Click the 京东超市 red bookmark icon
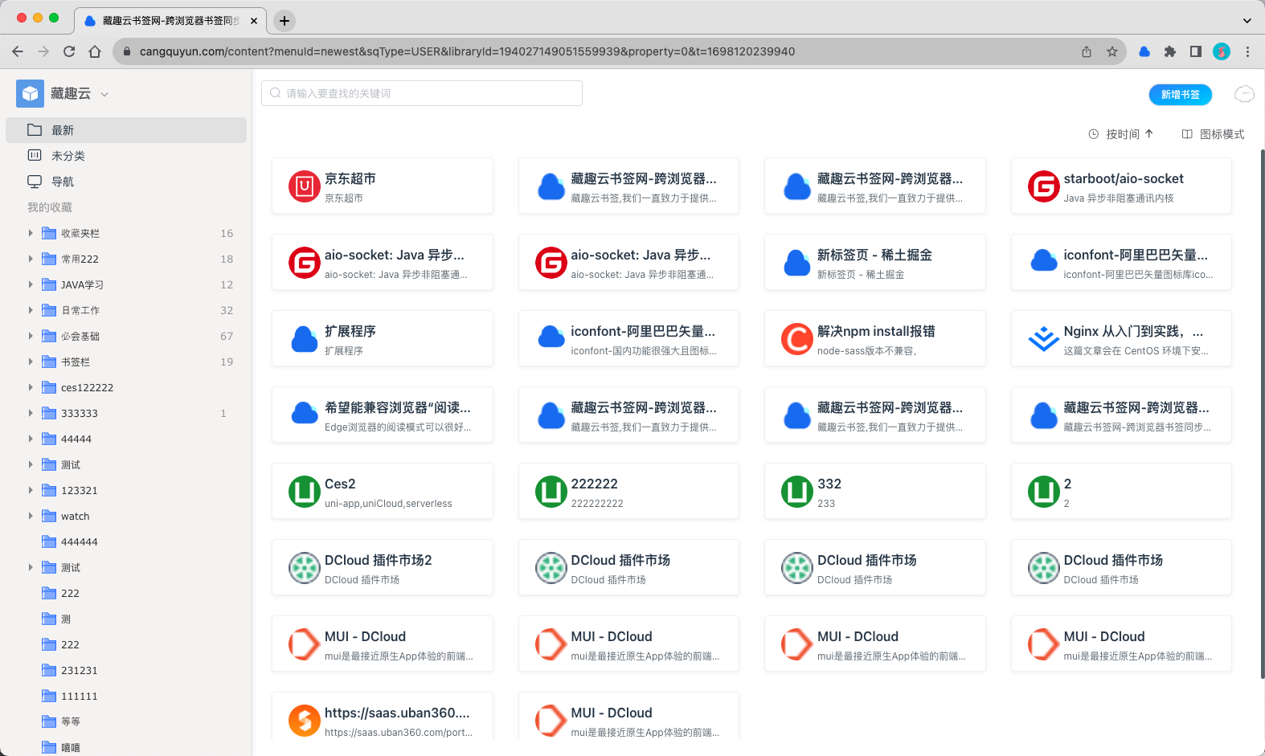Image resolution: width=1265 pixels, height=756 pixels. [x=304, y=186]
